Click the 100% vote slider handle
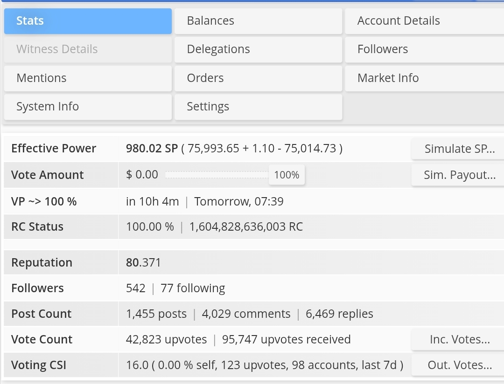Image resolution: width=504 pixels, height=384 pixels. [287, 175]
